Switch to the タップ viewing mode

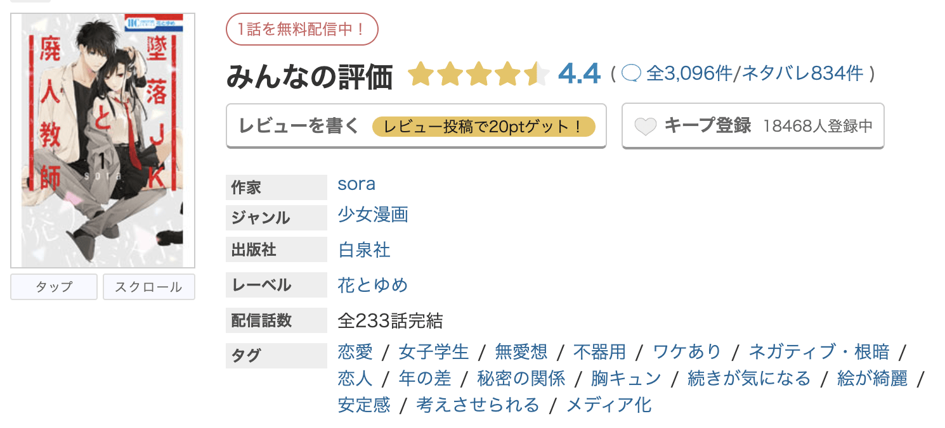(x=53, y=287)
